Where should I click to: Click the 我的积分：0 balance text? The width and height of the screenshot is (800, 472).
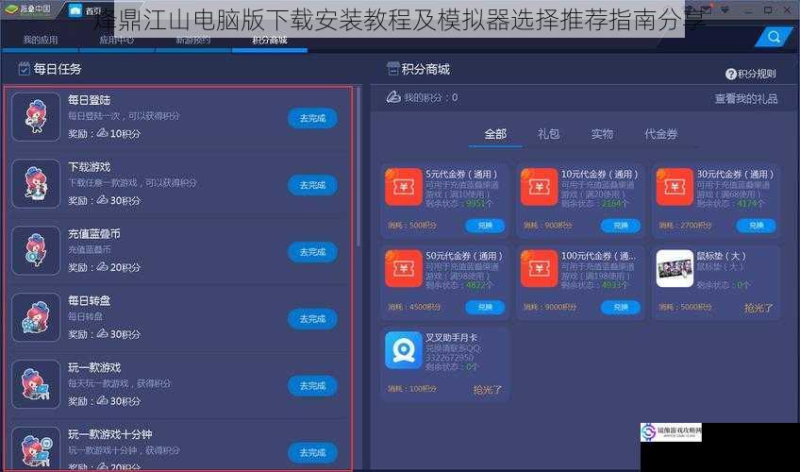pyautogui.click(x=430, y=97)
